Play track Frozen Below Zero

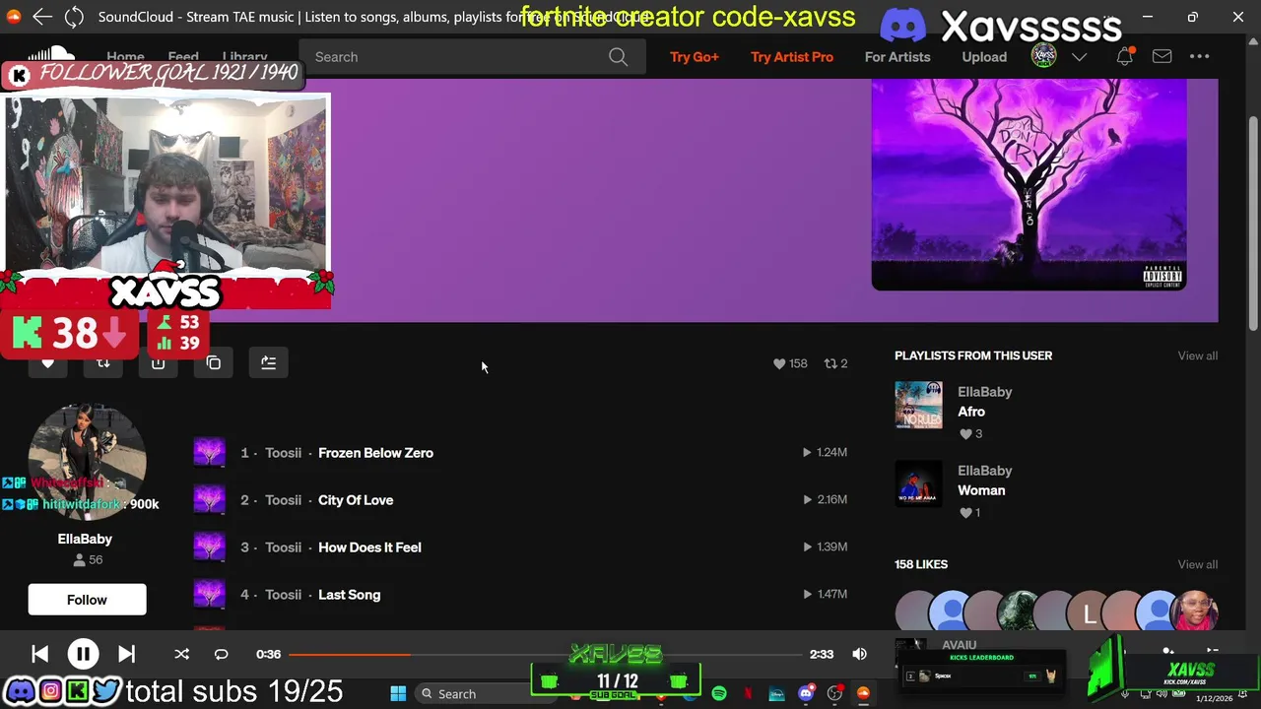[x=375, y=453]
